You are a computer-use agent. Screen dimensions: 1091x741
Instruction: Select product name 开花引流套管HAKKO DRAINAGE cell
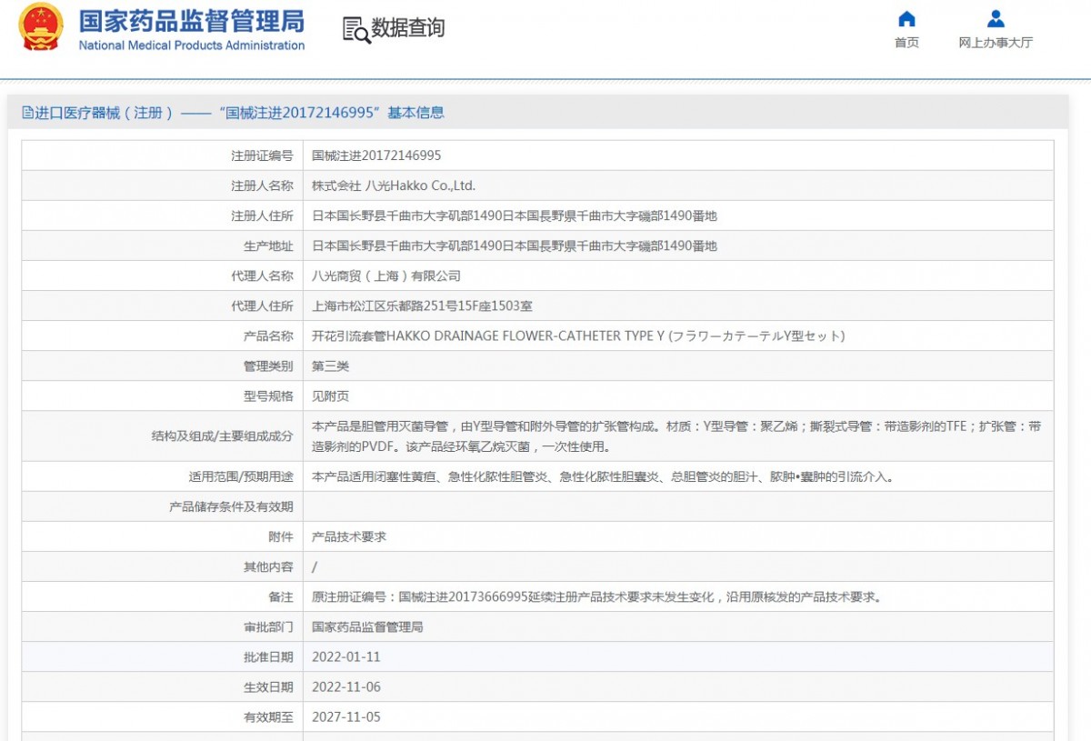coord(578,335)
